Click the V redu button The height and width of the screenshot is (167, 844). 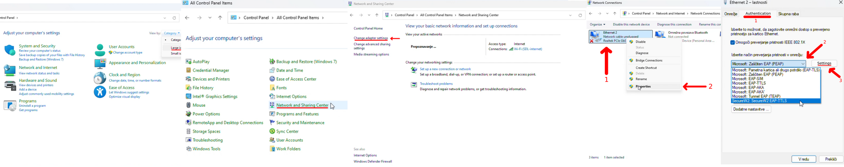coord(804,159)
